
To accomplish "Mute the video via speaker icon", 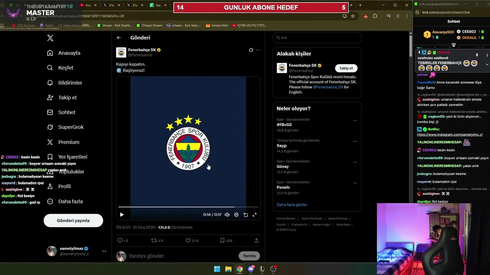I will pyautogui.click(x=227, y=215).
